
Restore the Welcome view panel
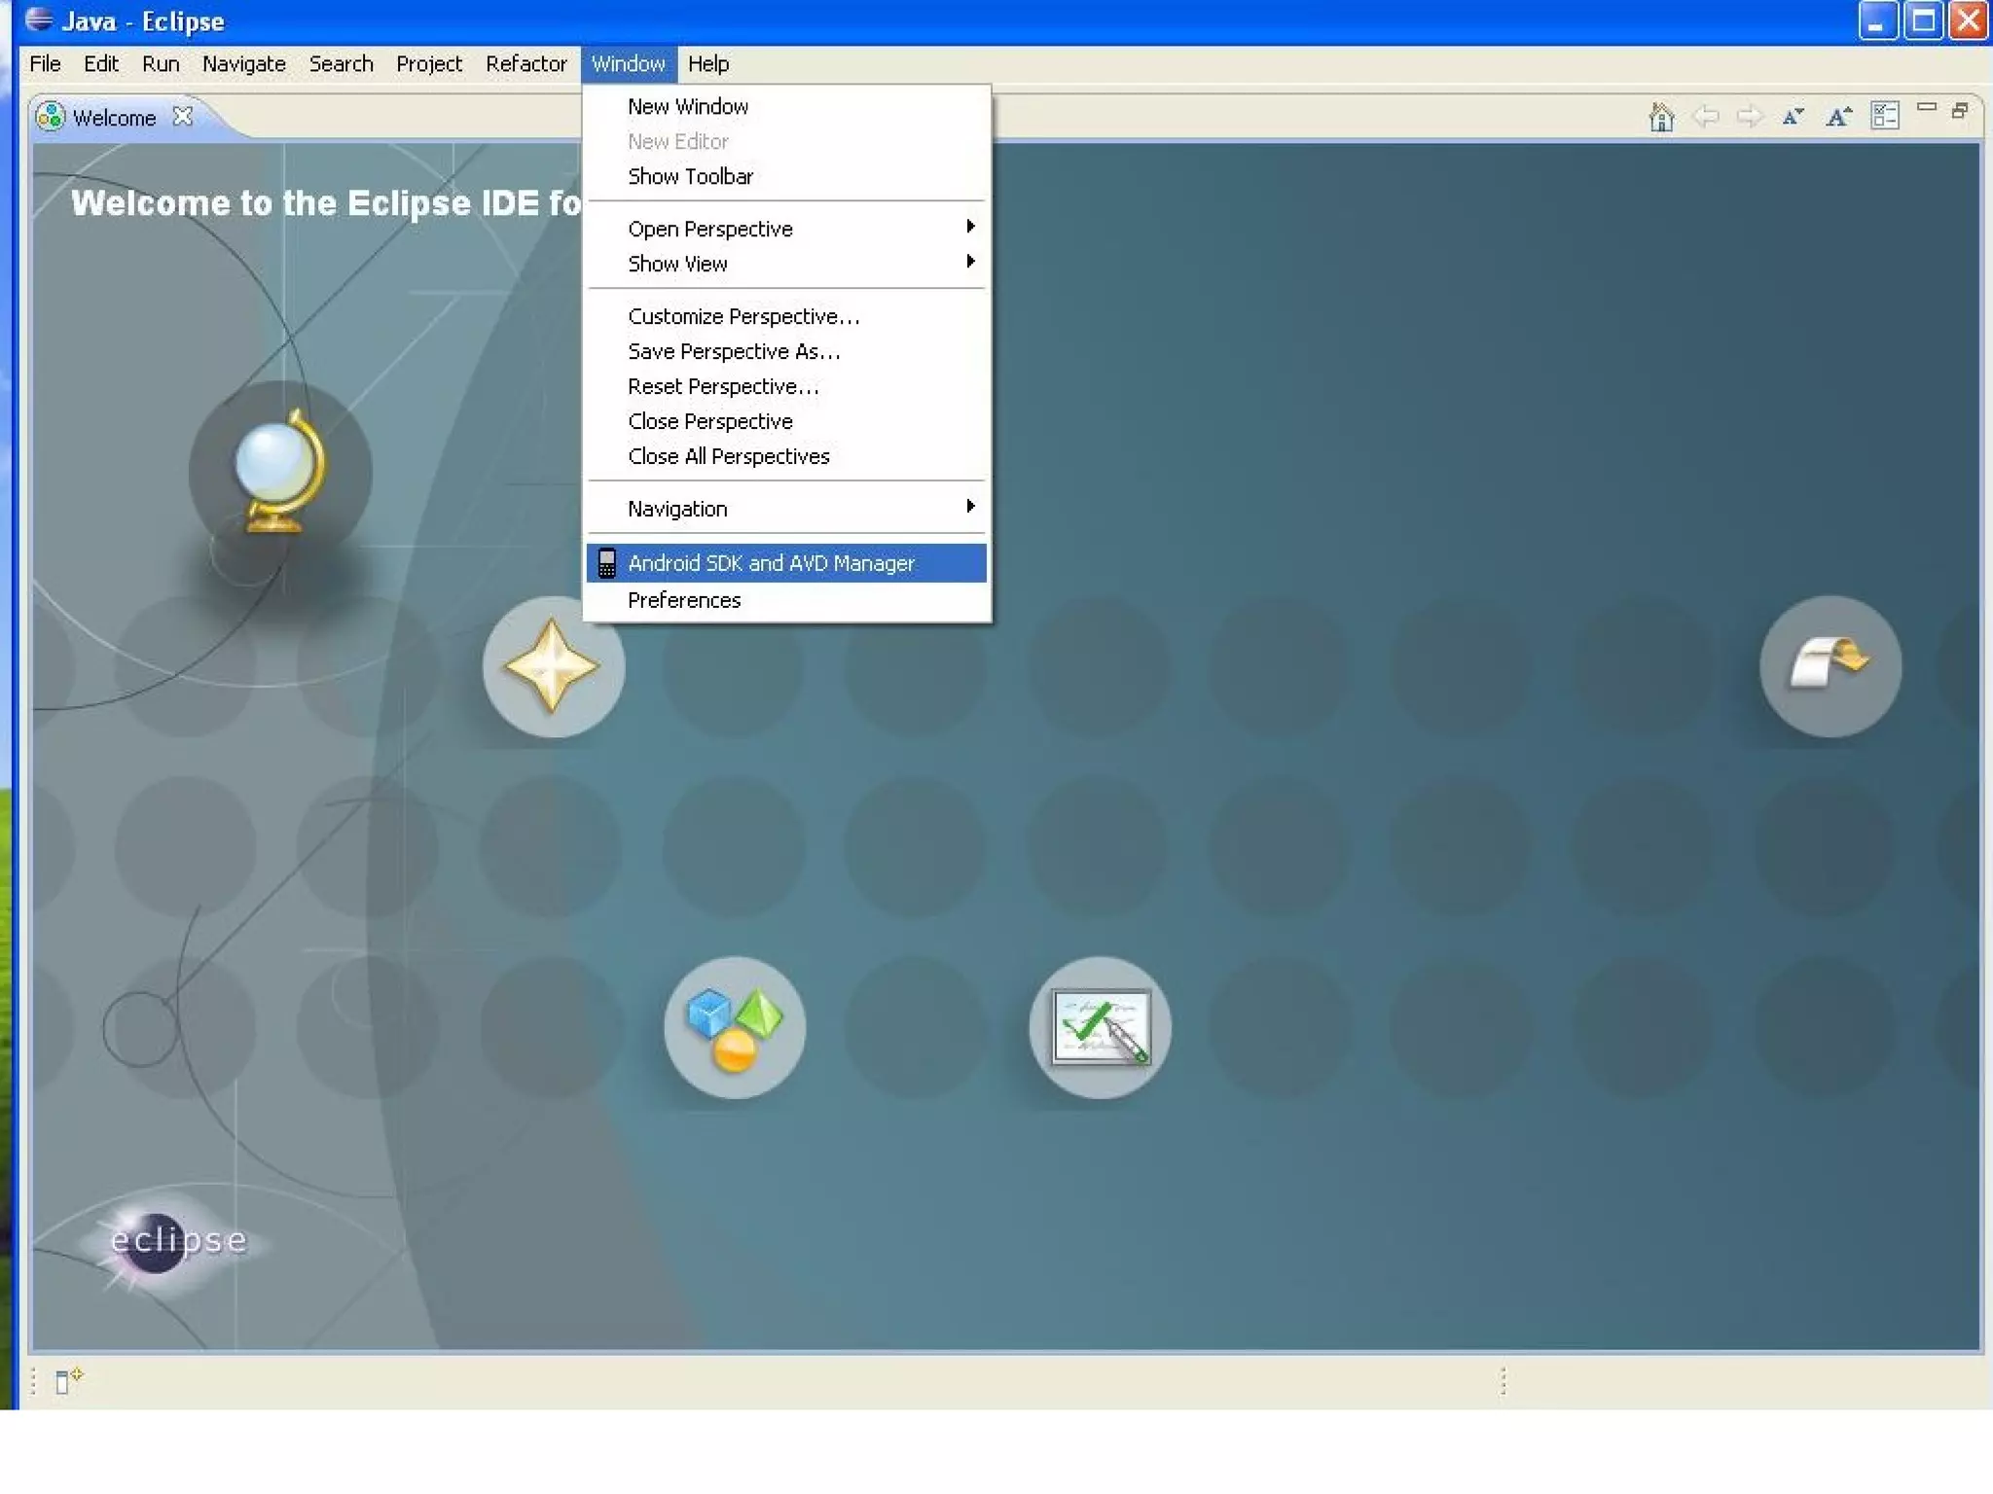[x=1960, y=111]
